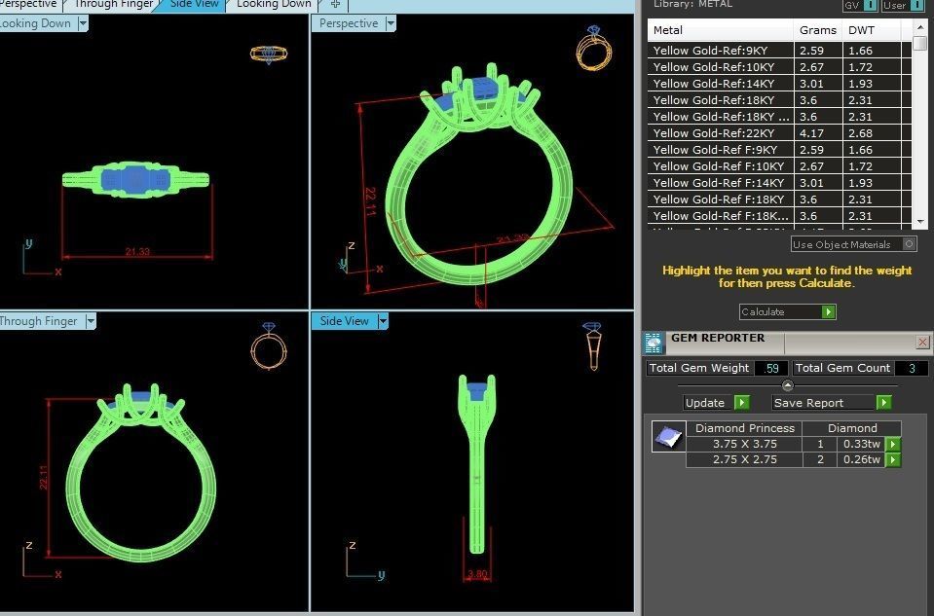
Task: Switch to the Looking Down tab at top
Action: click(274, 4)
